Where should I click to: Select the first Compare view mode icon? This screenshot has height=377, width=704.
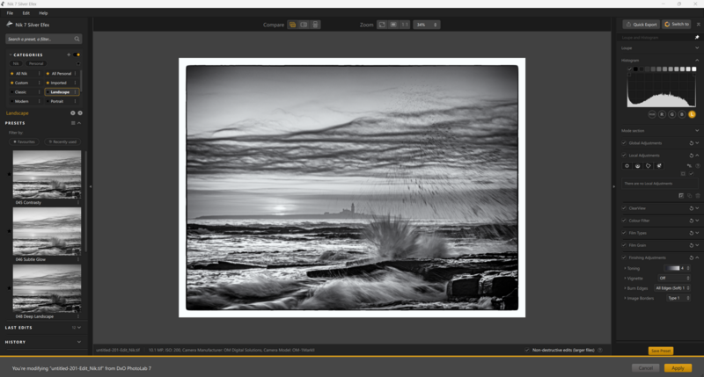[293, 25]
